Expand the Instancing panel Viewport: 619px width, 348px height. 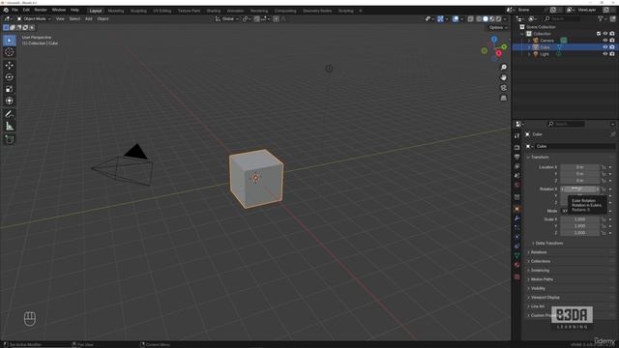pos(540,271)
